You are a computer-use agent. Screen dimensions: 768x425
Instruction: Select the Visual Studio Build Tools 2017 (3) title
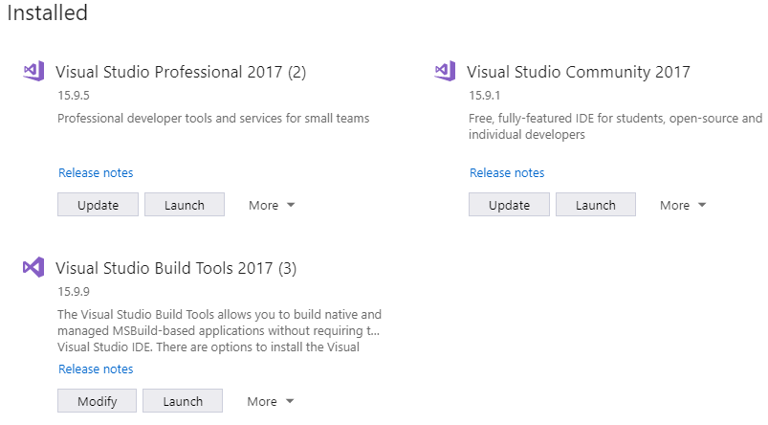176,268
